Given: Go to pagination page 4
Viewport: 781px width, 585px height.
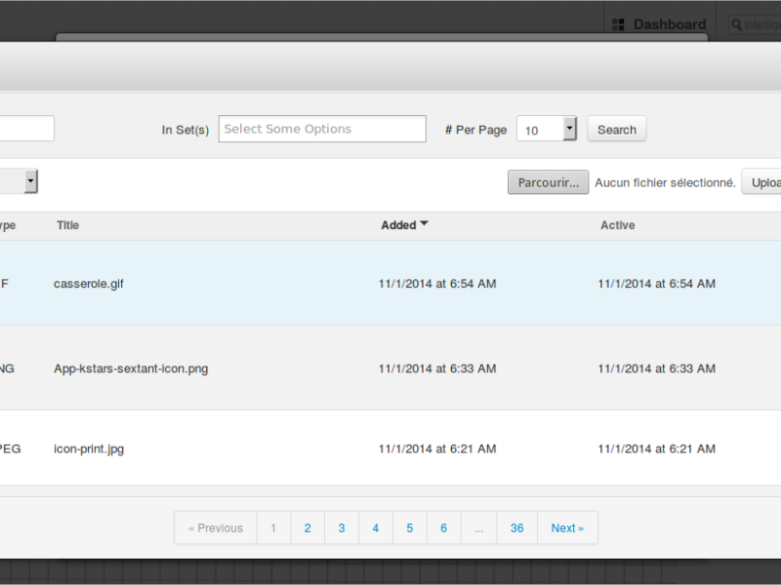Looking at the screenshot, I should tap(376, 527).
